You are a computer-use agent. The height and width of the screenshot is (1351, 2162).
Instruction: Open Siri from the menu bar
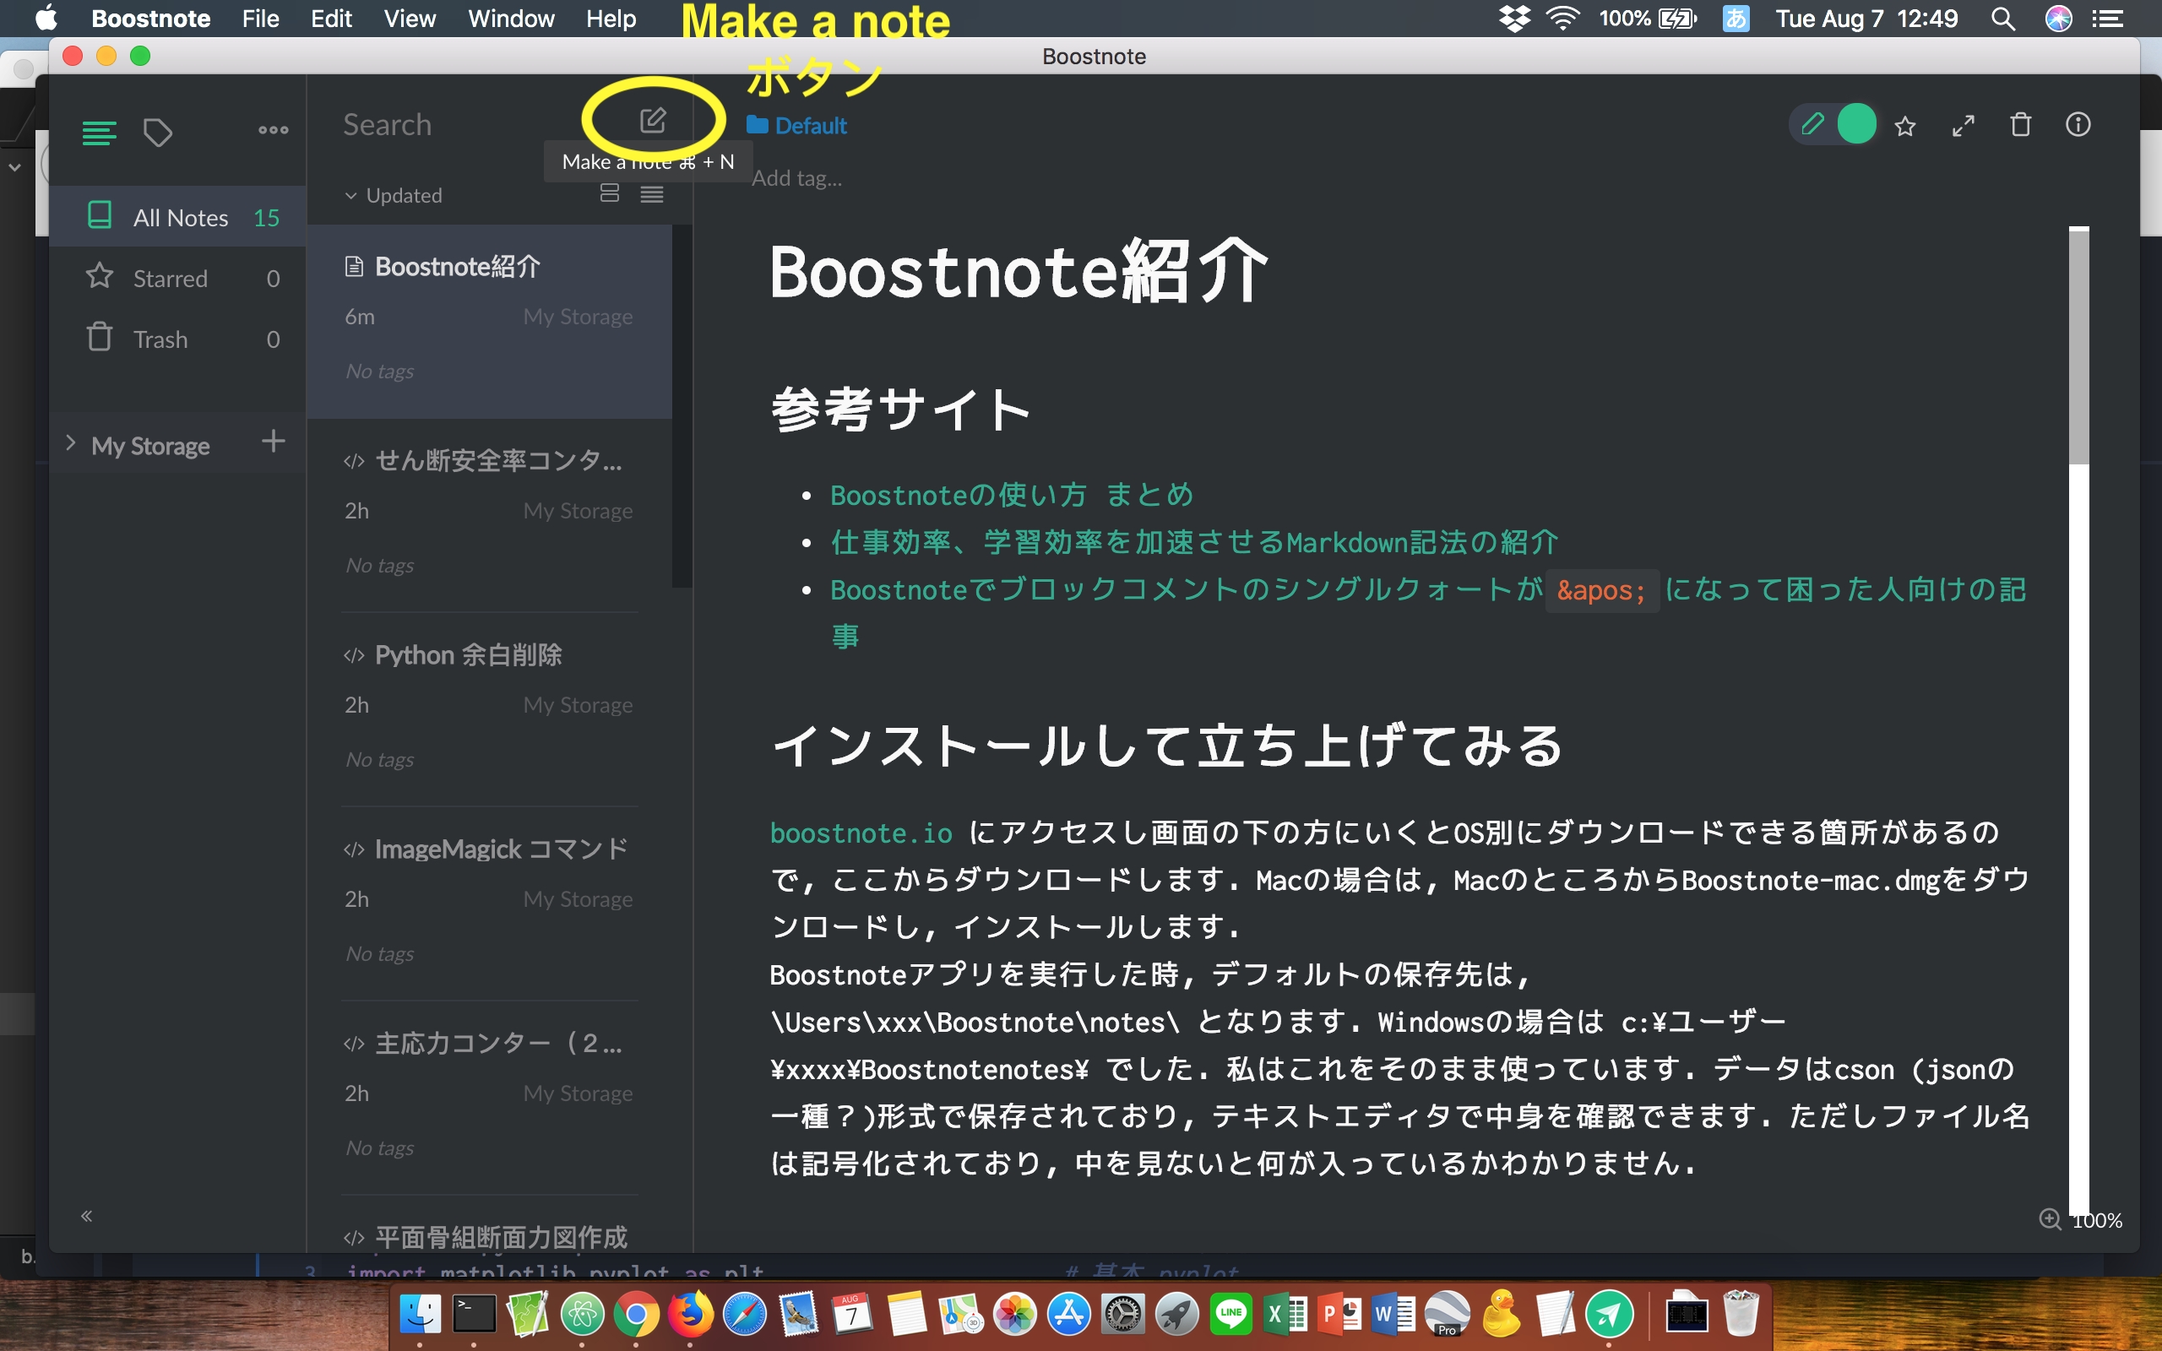click(x=2058, y=19)
